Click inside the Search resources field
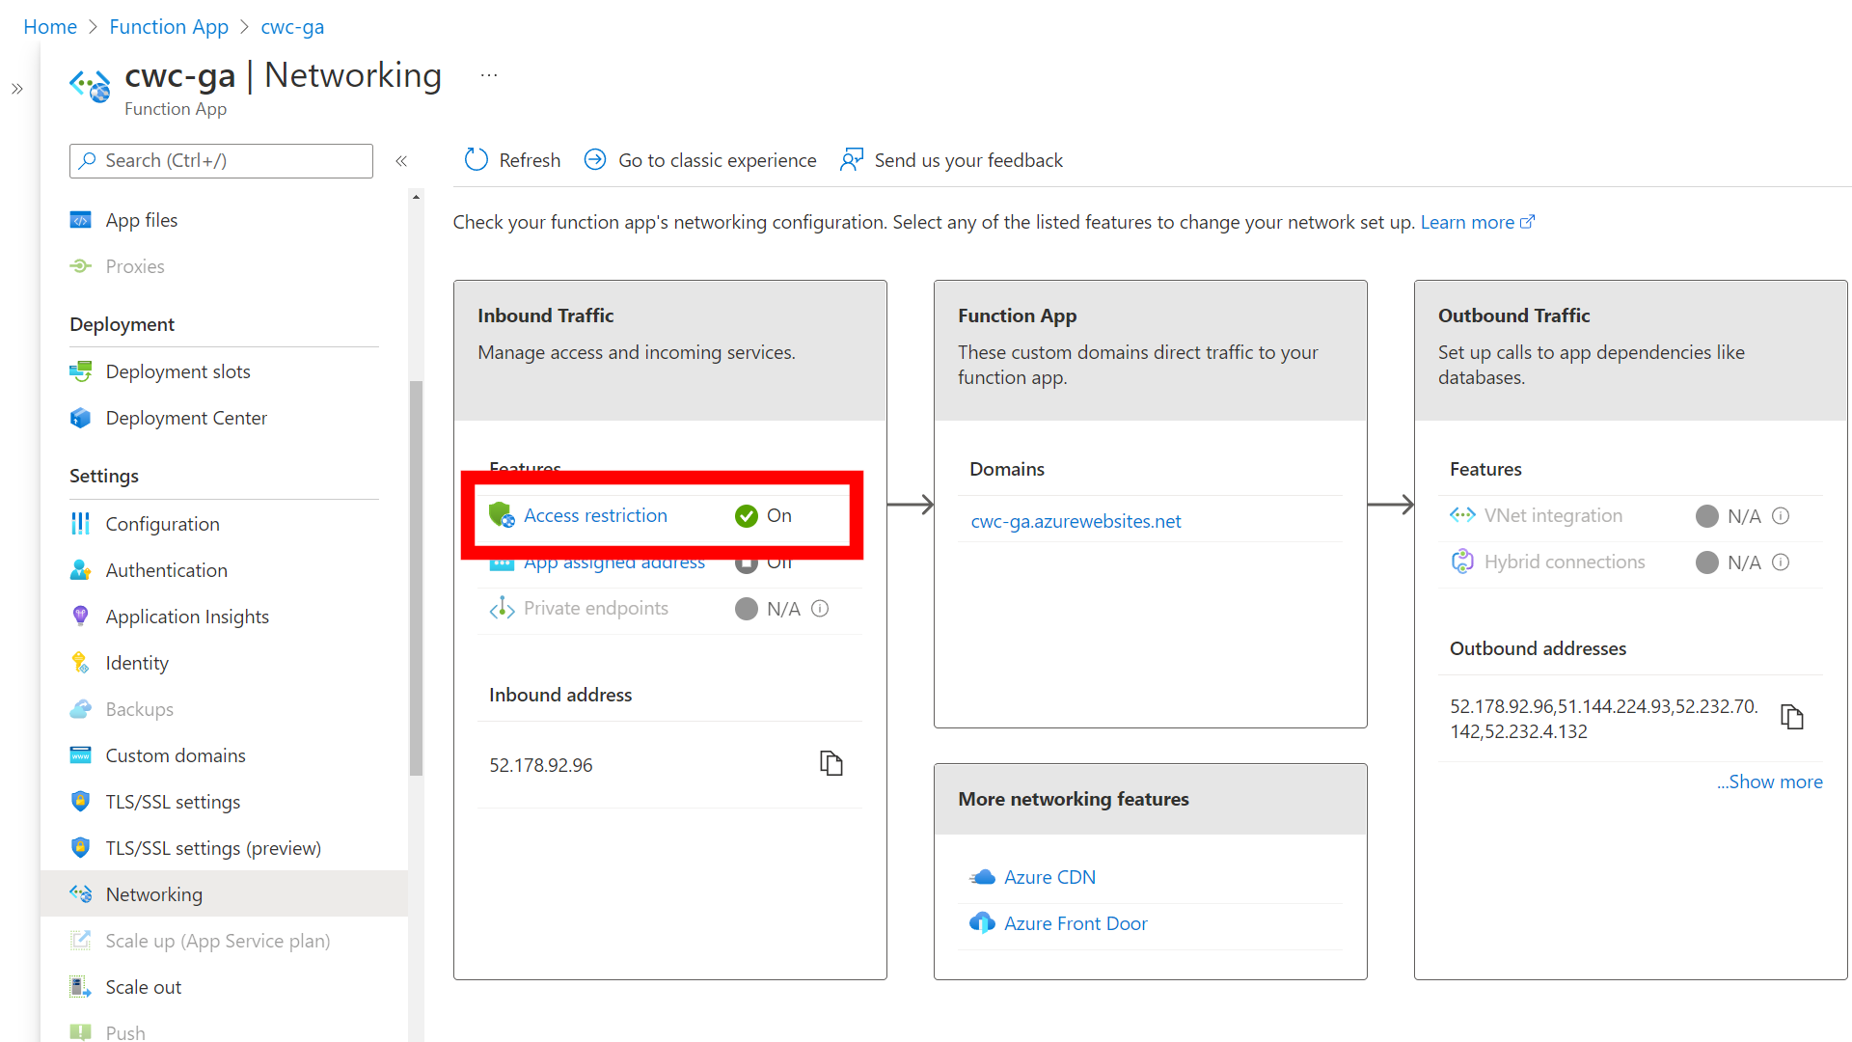Image resolution: width=1852 pixels, height=1042 pixels. pyautogui.click(x=221, y=160)
